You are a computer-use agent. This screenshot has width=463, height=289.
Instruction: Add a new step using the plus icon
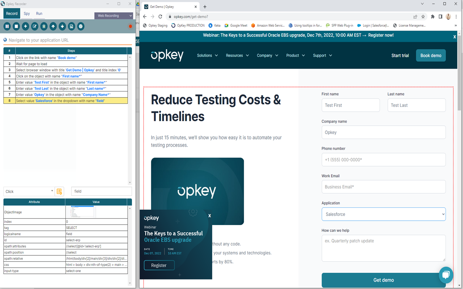[25, 26]
